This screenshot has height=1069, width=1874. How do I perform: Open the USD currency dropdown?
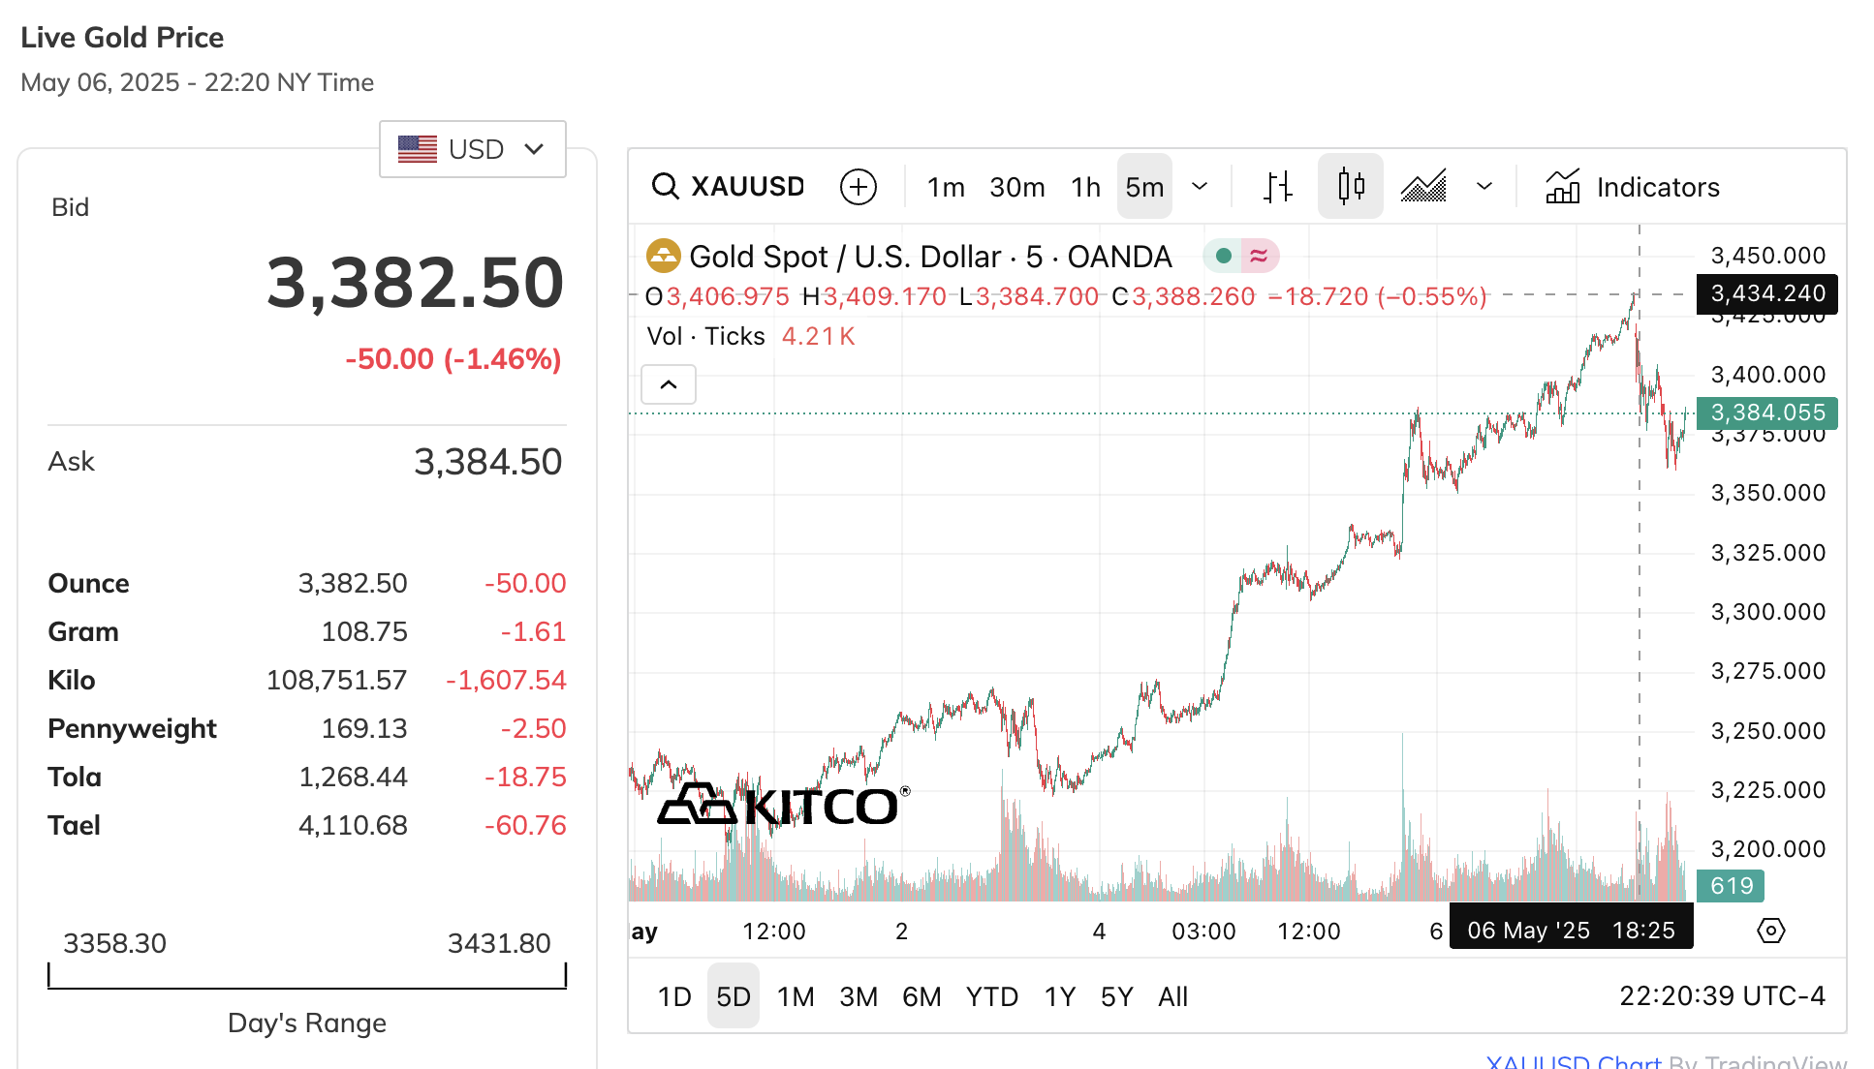coord(472,149)
